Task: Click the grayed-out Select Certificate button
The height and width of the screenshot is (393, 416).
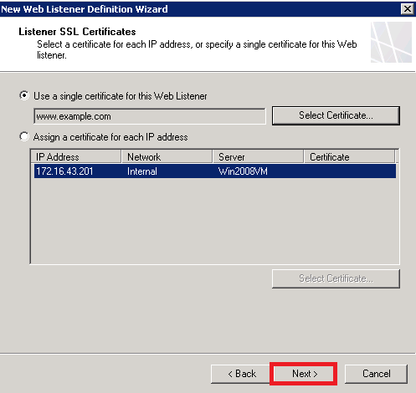Action: 336,278
